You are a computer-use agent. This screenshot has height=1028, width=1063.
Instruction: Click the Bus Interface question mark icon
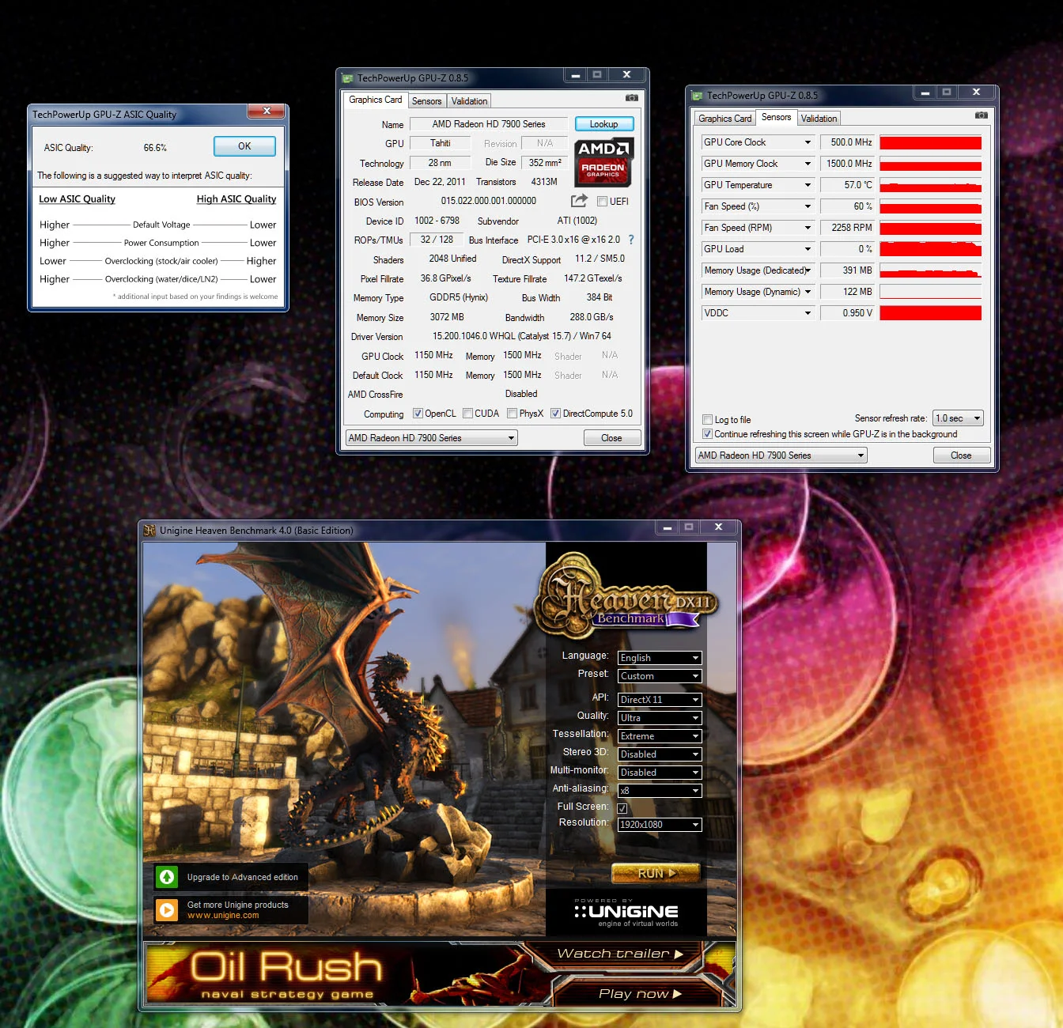[630, 240]
